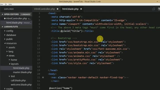Open welcome.blade.php file
The image size is (160, 90).
21,84
